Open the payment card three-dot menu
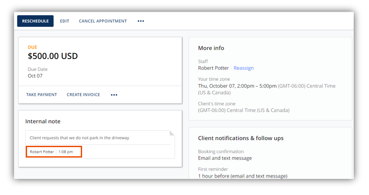Screen dimensions: 369x195 pyautogui.click(x=114, y=95)
